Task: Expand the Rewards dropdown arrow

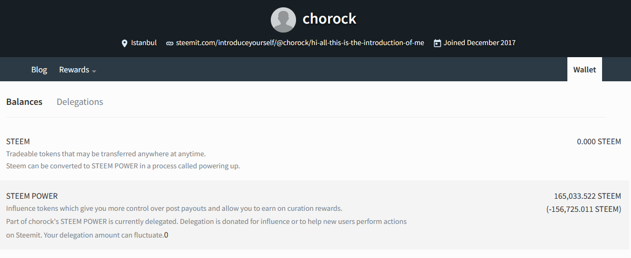Action: [94, 71]
